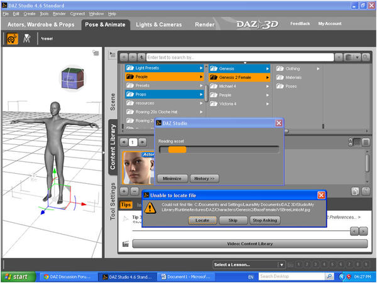Select the Tips tab

pyautogui.click(x=126, y=205)
